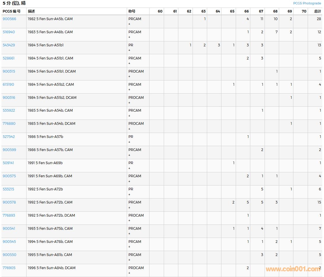Click the grade 70 column header
Screen dimensions: 324x277
[x=304, y=11]
